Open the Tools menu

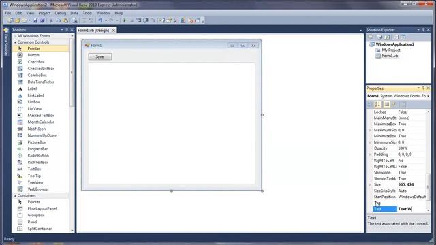click(x=87, y=13)
